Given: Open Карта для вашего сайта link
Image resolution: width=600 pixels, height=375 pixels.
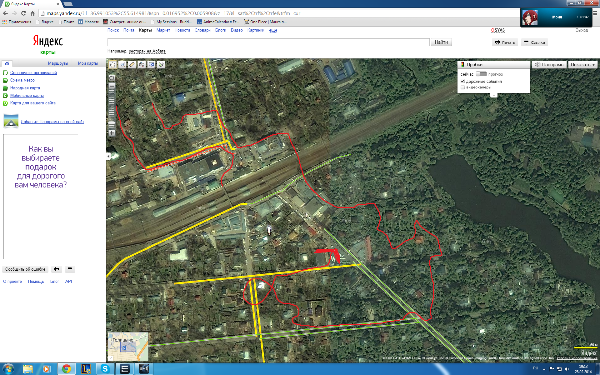Looking at the screenshot, I should (x=33, y=103).
